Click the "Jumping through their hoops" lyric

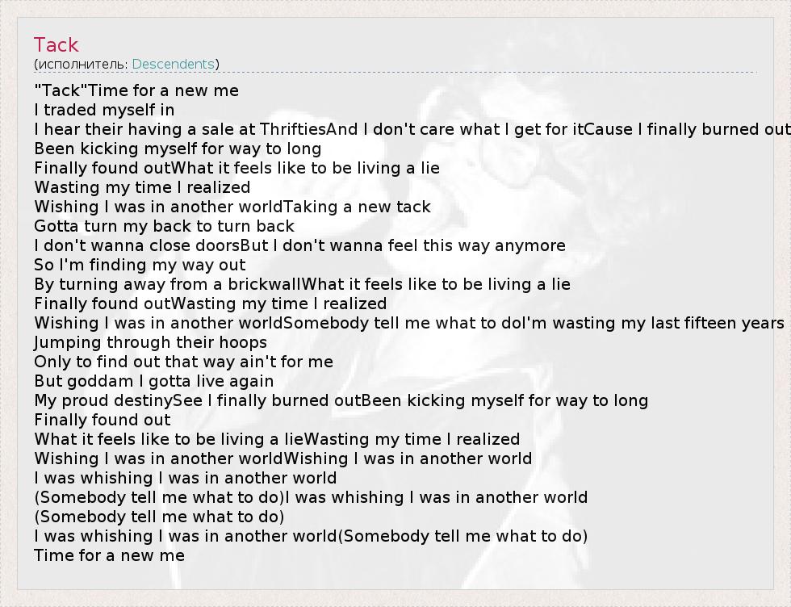pyautogui.click(x=150, y=342)
